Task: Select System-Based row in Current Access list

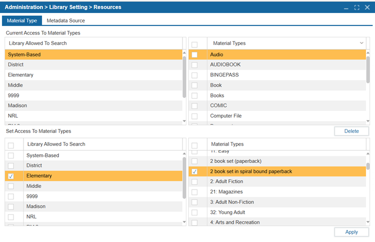Action: [x=93, y=54]
